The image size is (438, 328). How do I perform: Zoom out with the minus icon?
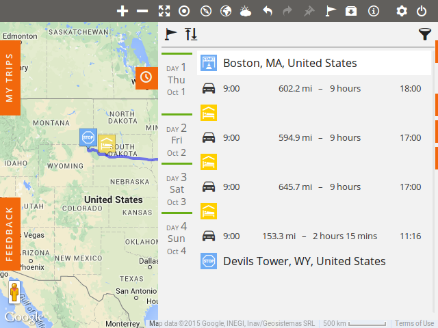click(142, 11)
